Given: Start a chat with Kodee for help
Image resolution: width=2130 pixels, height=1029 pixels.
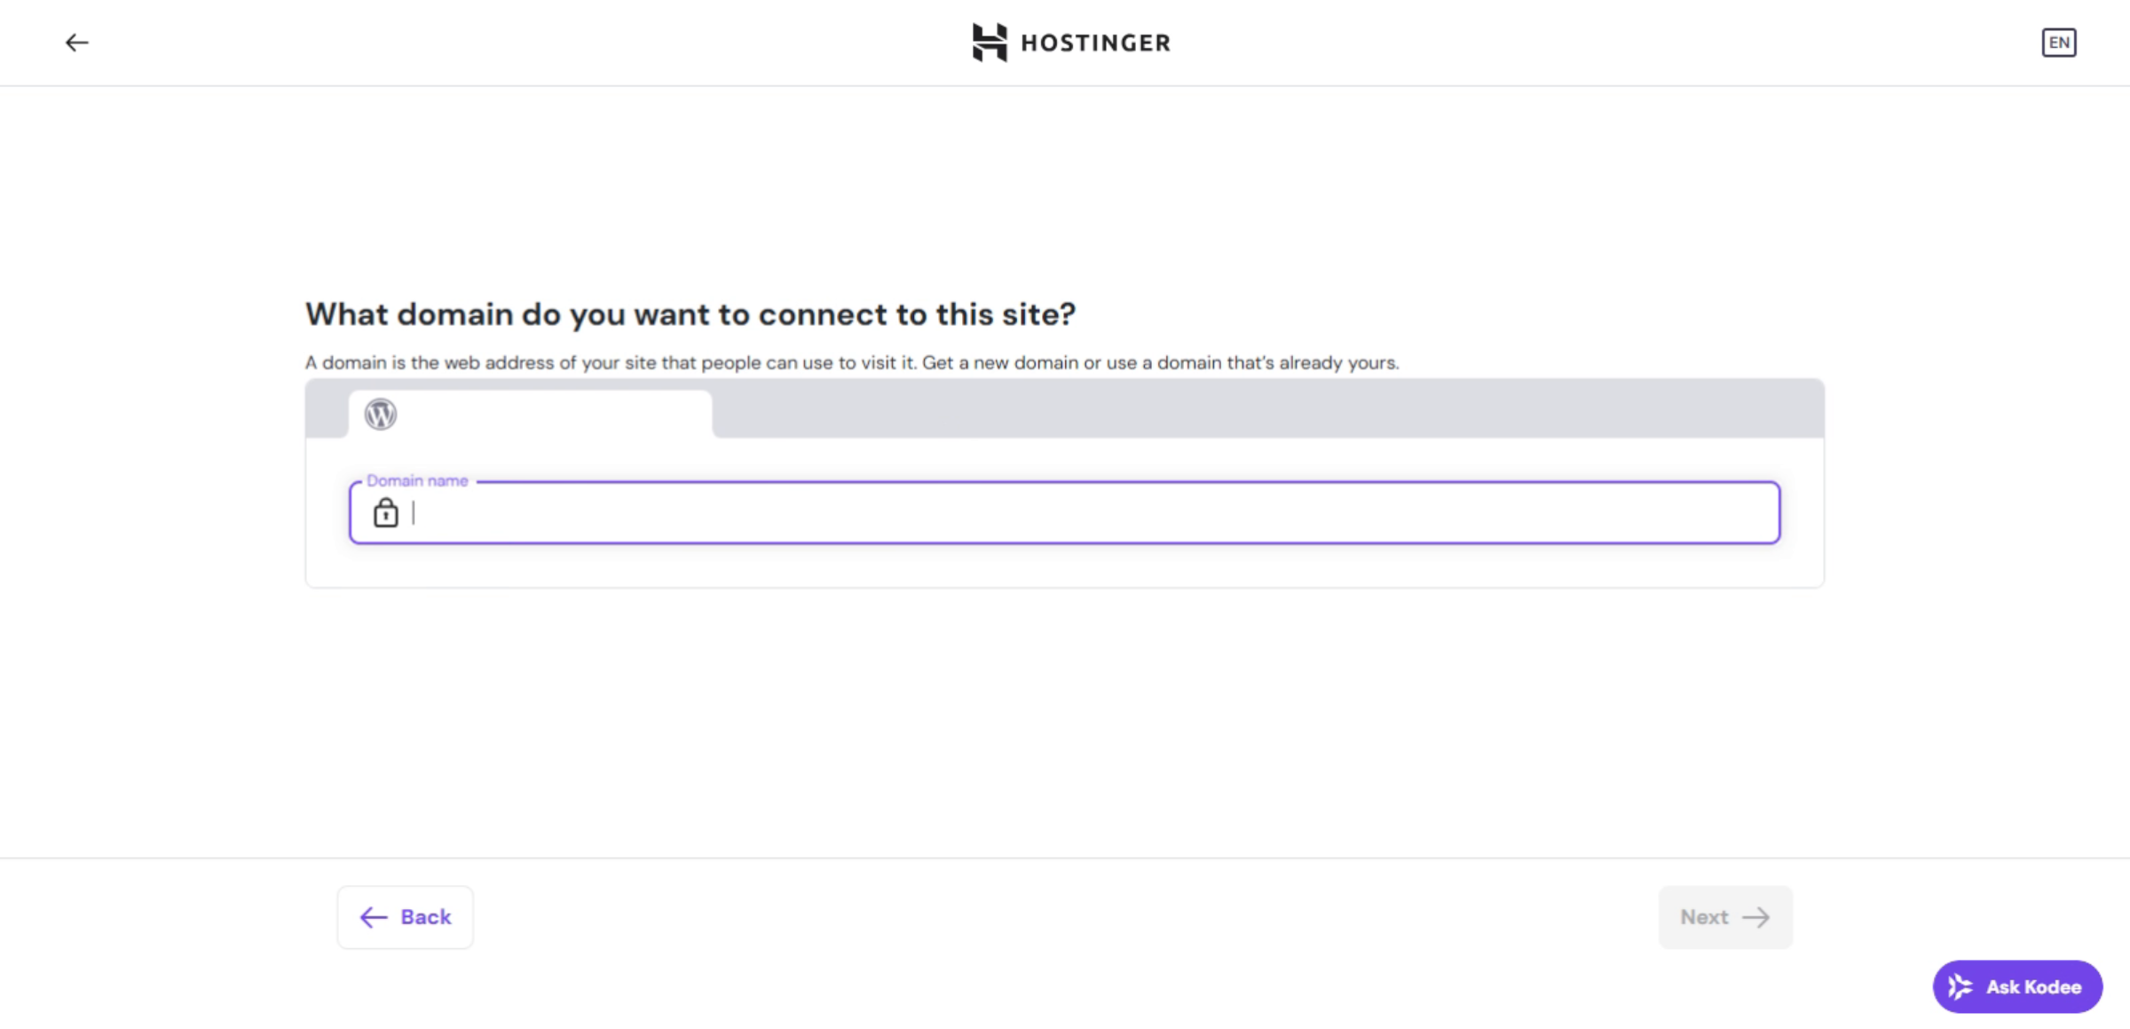Looking at the screenshot, I should (2017, 985).
